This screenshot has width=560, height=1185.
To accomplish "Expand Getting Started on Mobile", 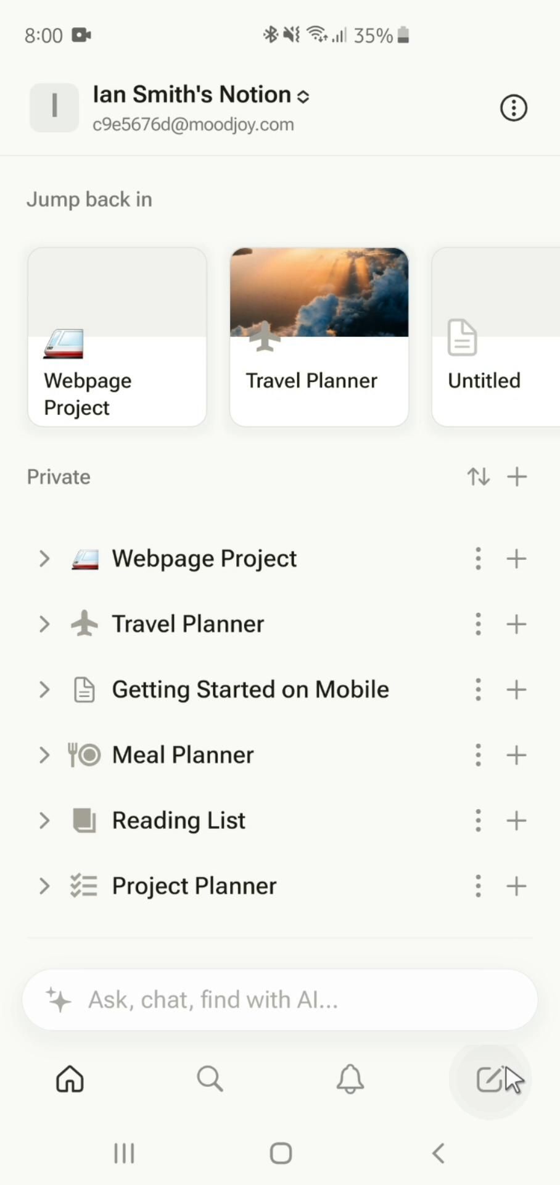I will point(44,689).
